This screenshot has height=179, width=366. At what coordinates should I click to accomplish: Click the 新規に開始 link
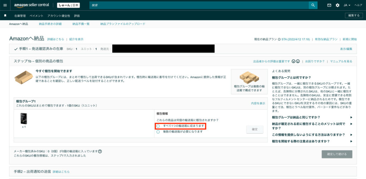click(x=350, y=39)
